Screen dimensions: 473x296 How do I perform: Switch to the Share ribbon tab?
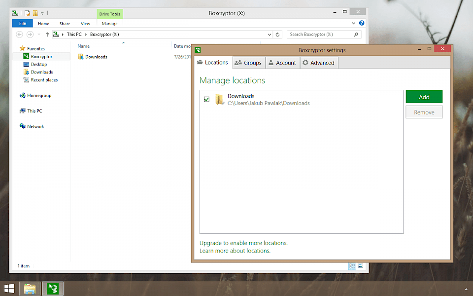tap(65, 24)
